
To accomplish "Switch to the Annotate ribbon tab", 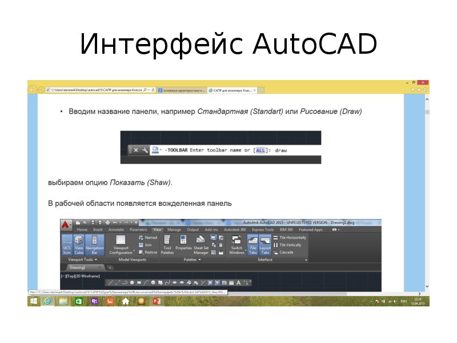I will (x=116, y=230).
